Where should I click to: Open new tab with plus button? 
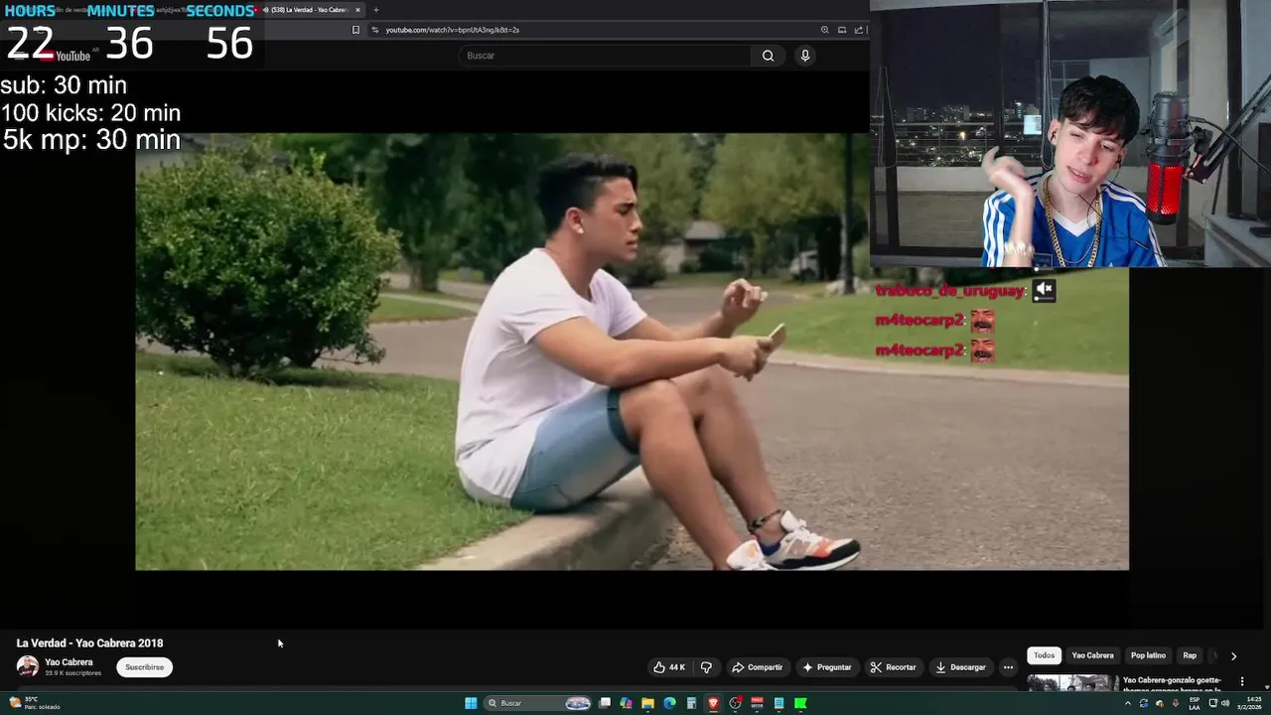click(375, 10)
